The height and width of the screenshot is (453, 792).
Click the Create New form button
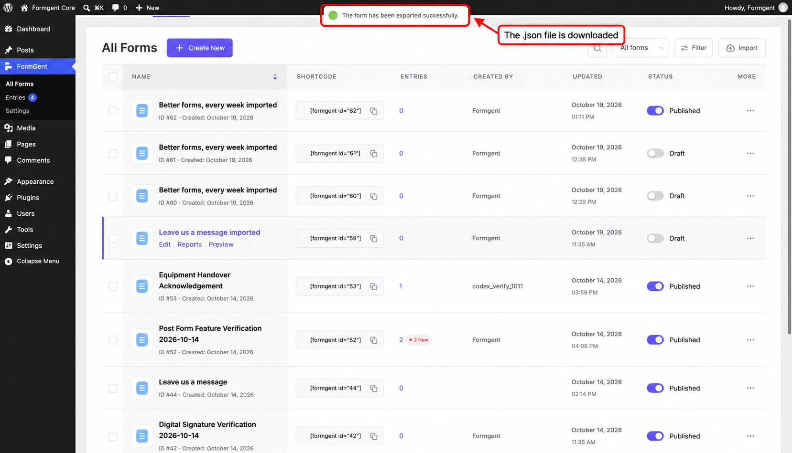pyautogui.click(x=200, y=48)
